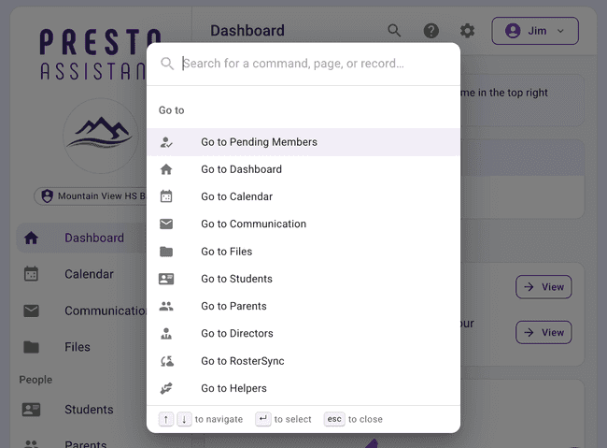Choose Go to Directors in palette
607x448 pixels.
303,334
